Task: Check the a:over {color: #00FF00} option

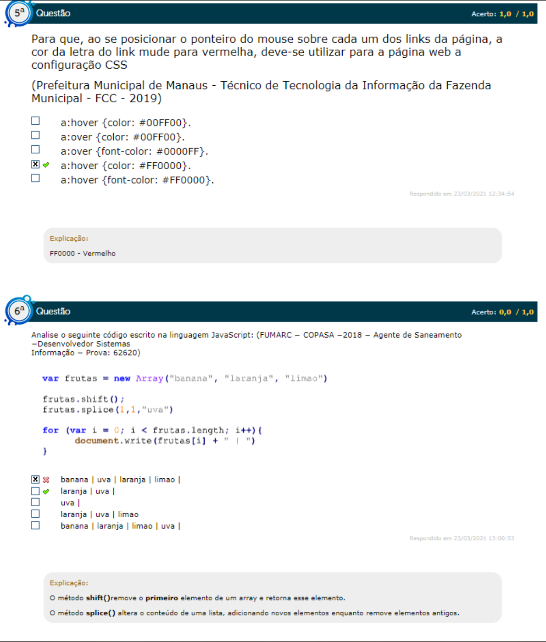Action: pos(35,135)
